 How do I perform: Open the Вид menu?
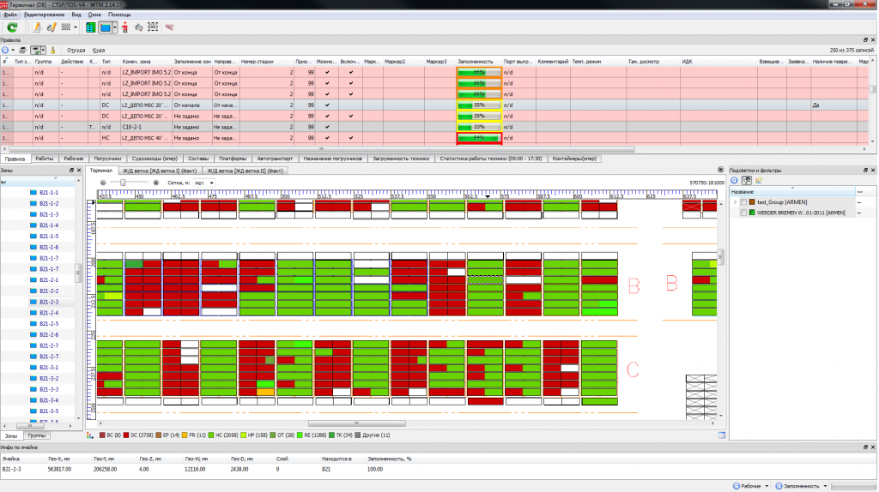coord(76,15)
